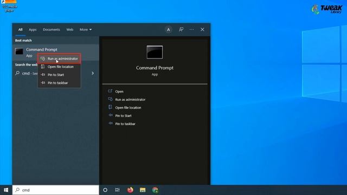The image size is (347, 195).
Task: Open Cortana circle icon on taskbar
Action: point(105,190)
